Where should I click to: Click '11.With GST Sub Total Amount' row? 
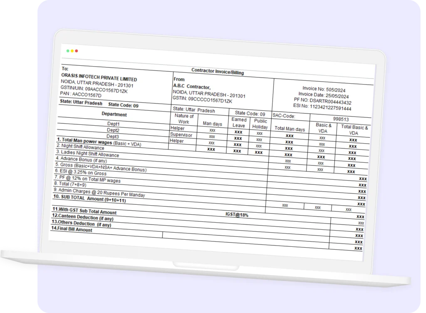(x=84, y=211)
